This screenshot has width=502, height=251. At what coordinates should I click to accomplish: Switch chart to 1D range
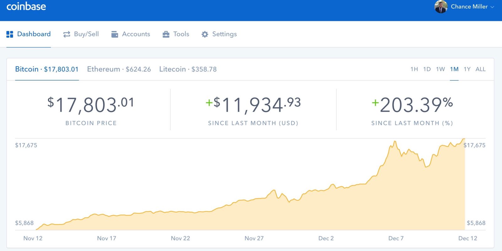(x=427, y=69)
